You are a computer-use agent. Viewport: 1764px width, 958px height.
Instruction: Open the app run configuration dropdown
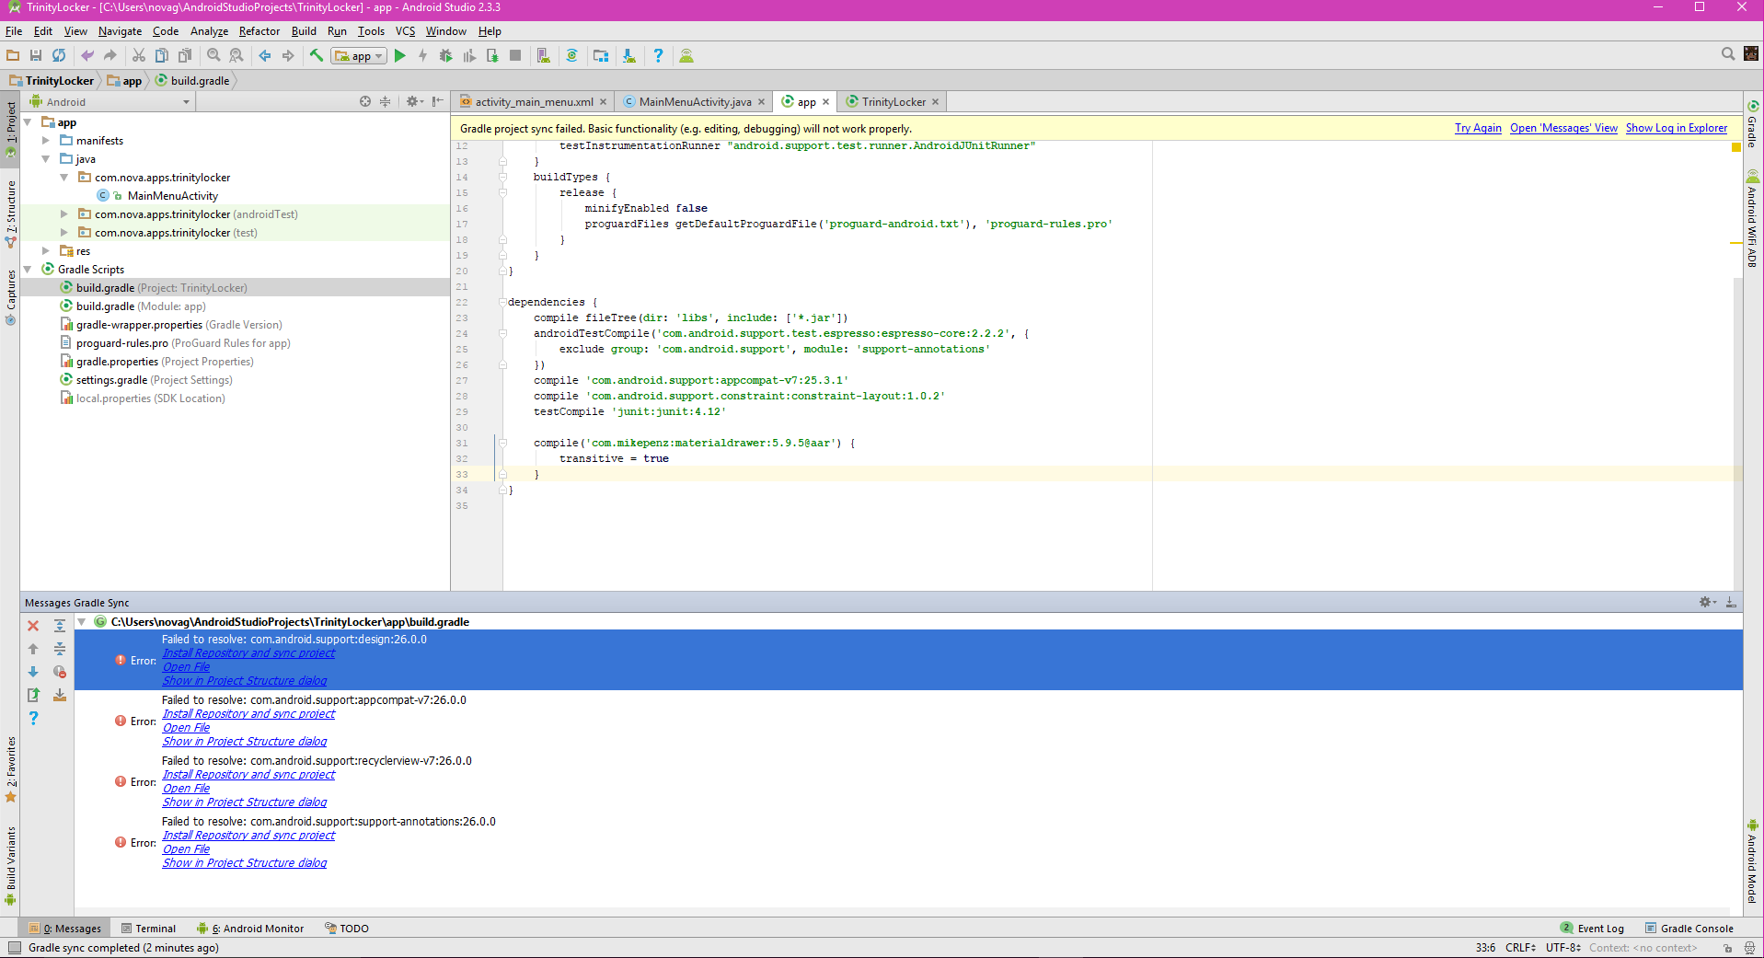[x=359, y=56]
